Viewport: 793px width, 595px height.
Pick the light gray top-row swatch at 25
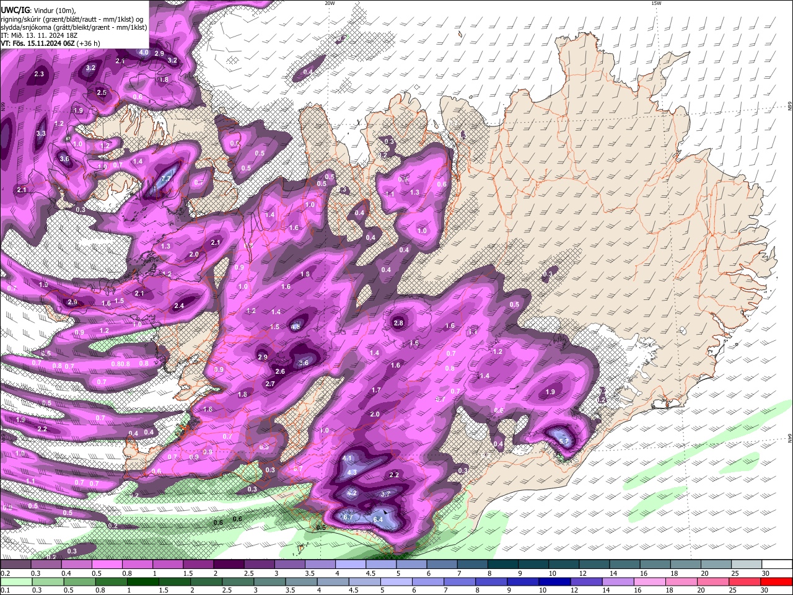click(747, 565)
